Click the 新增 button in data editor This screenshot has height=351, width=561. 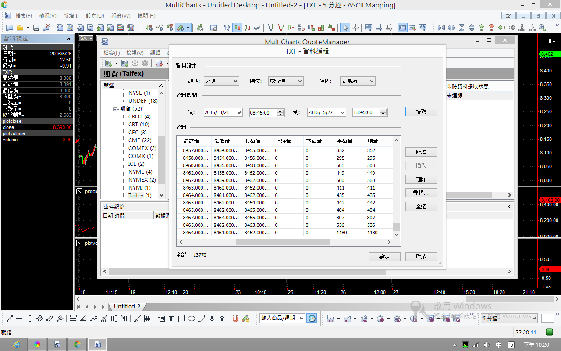(421, 152)
